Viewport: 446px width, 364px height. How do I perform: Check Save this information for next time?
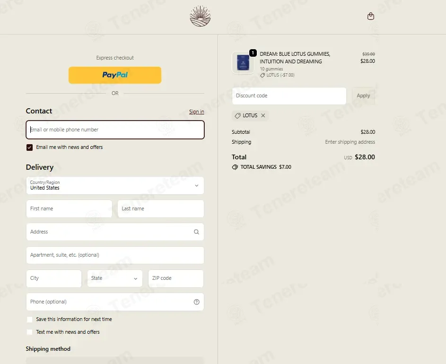[x=30, y=320]
